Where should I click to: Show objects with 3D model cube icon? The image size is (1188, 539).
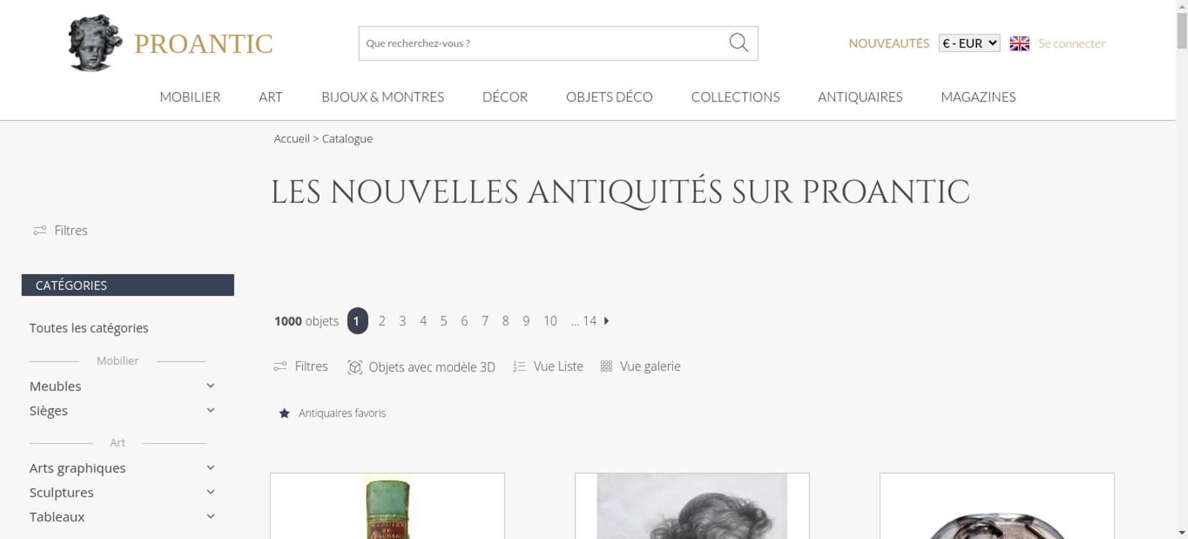(x=355, y=367)
